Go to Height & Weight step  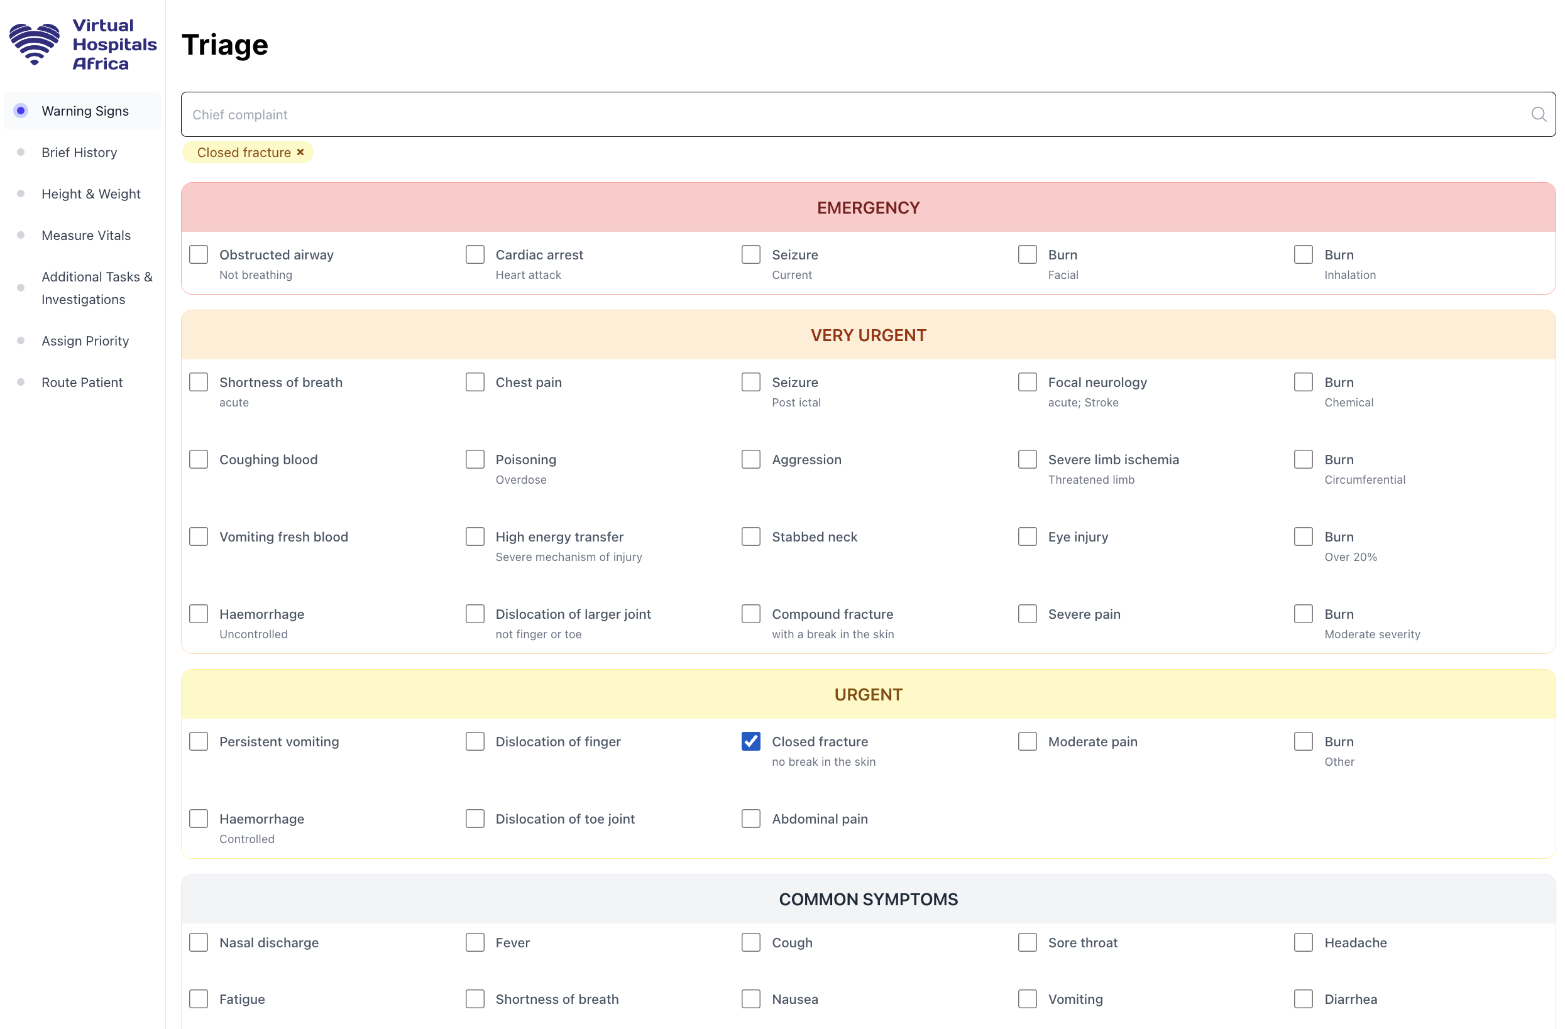click(x=91, y=194)
